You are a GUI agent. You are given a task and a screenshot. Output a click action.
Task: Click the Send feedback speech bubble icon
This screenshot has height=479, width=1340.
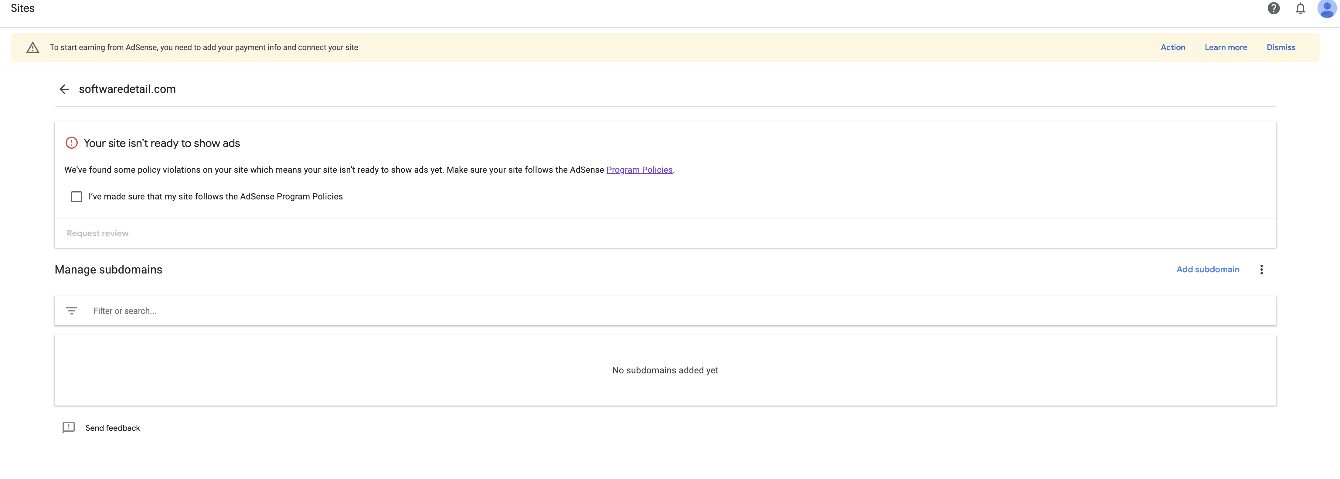[69, 427]
